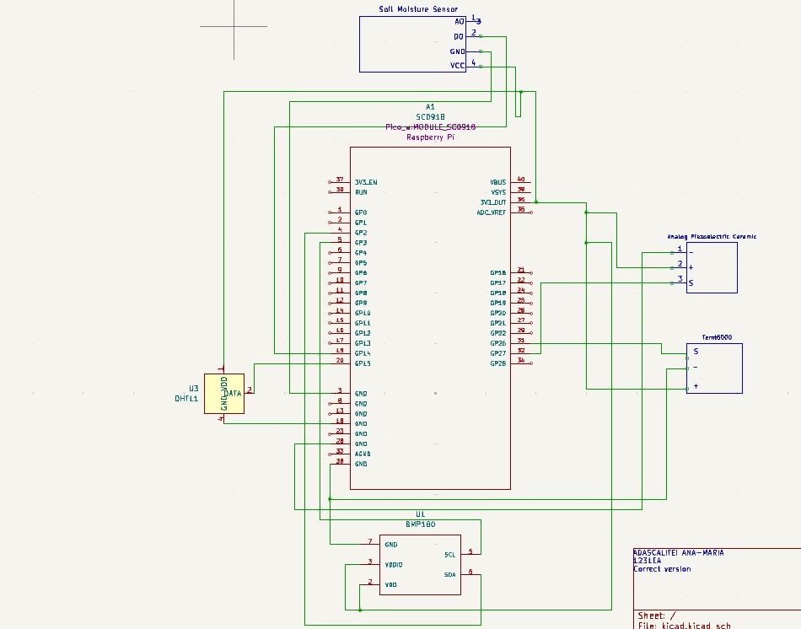Screen dimensions: 801x629
Task: Click the VDD pin label on BMP180
Action: coord(390,584)
